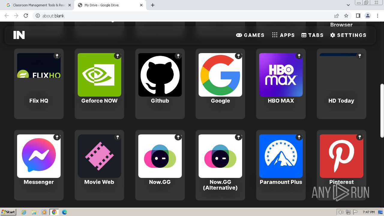Open the Pinterest app icon
The width and height of the screenshot is (384, 216).
(341, 156)
